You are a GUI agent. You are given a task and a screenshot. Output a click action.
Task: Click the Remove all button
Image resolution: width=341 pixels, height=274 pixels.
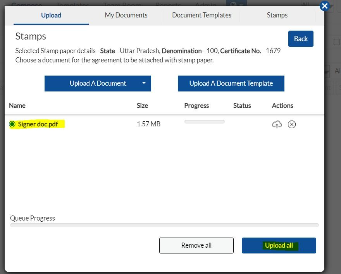tap(196, 245)
